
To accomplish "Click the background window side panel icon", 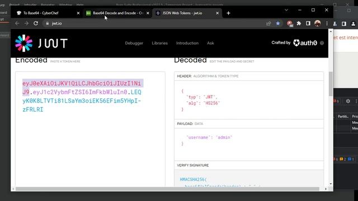I will 344,23.
